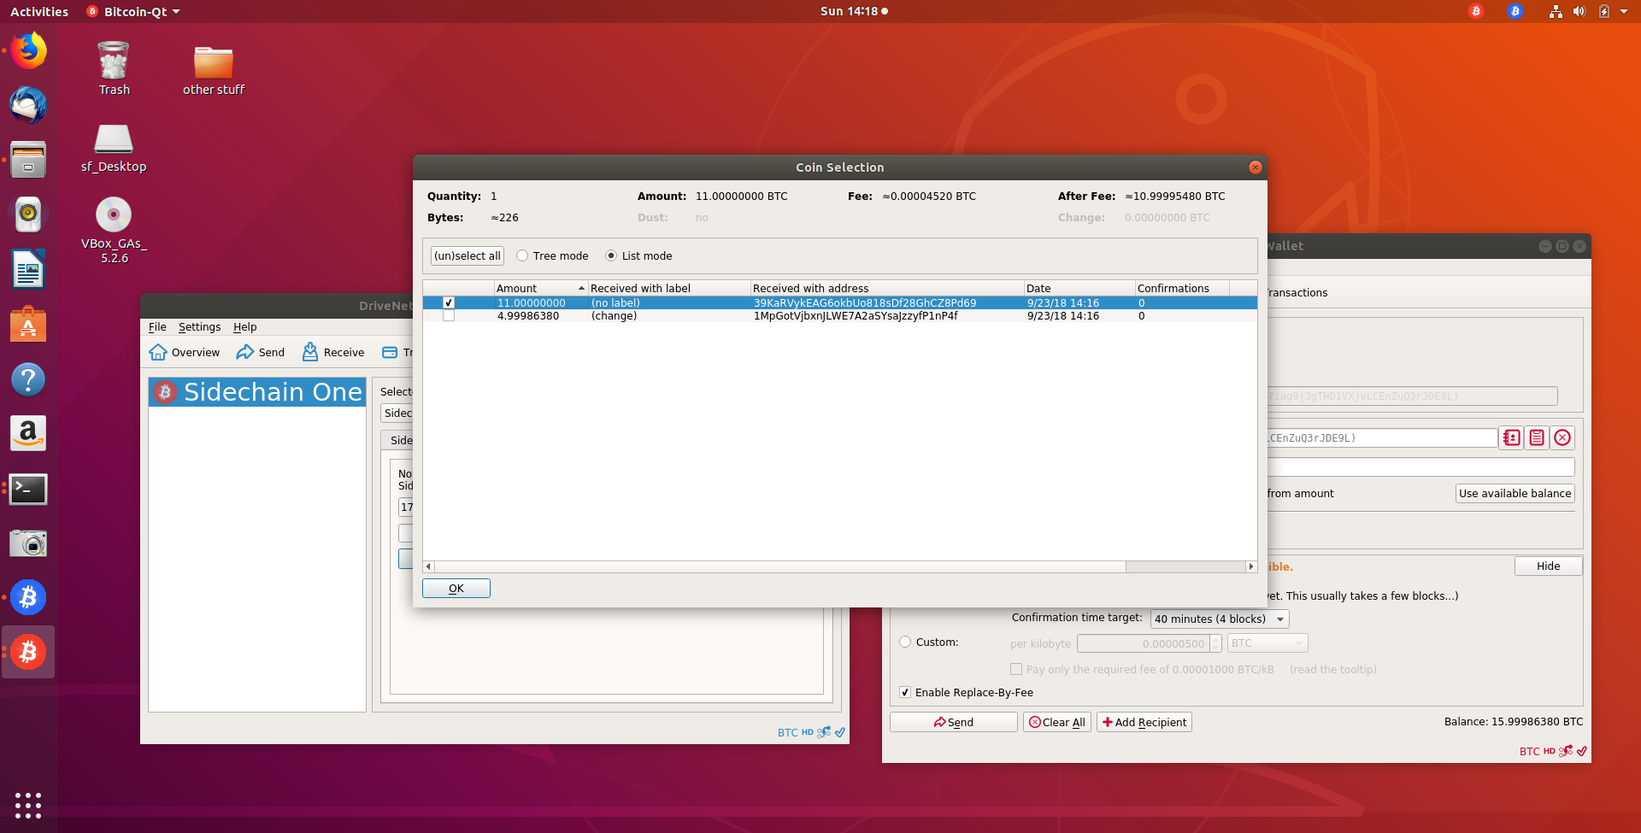Open Send in DriveNet toolbar
This screenshot has height=833, width=1641.
tap(261, 352)
